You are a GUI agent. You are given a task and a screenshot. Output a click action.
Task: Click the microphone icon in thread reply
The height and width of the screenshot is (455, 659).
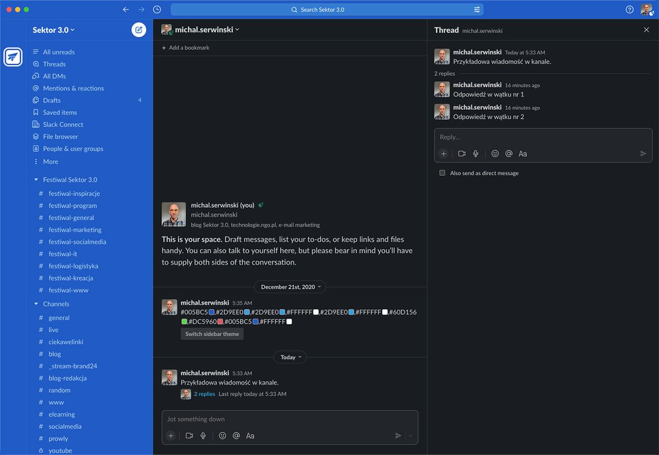(x=476, y=154)
